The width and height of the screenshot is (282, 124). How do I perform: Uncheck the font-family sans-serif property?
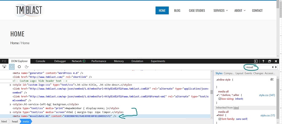220,119
